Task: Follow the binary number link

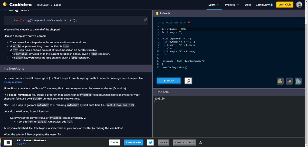Action: (13, 82)
